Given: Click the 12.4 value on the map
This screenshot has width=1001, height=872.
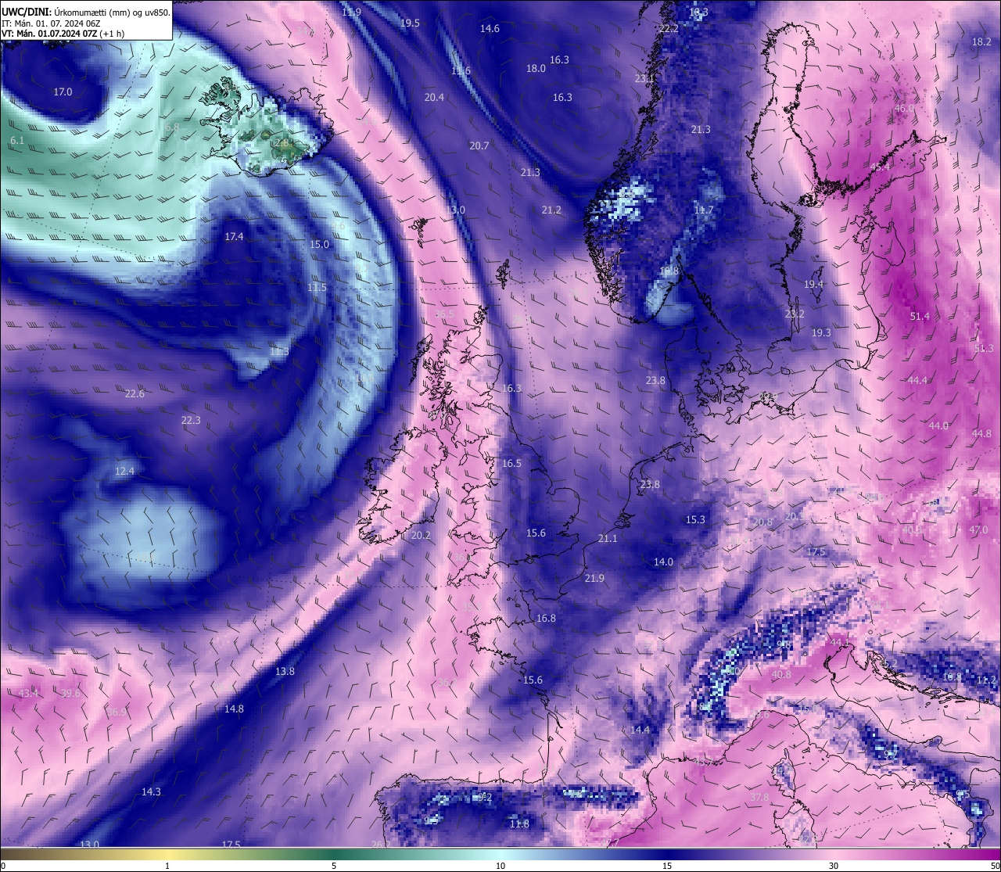Looking at the screenshot, I should (x=124, y=472).
